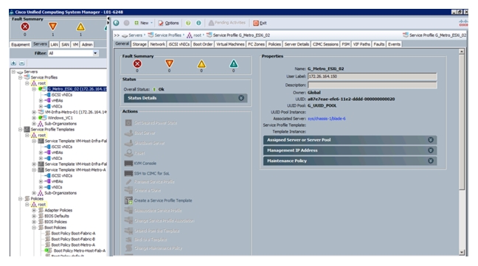Expand Assigned Server or Server Pool section
Image resolution: width=478 pixels, height=266 pixels.
point(350,140)
